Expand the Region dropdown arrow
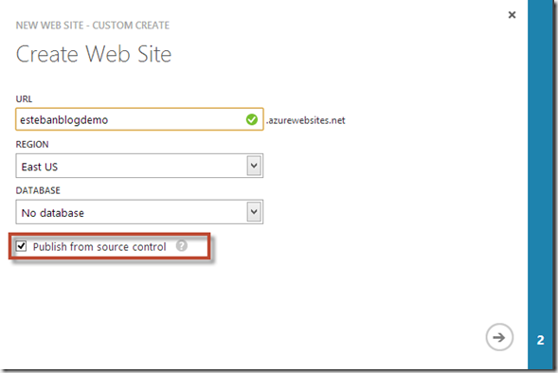This screenshot has width=558, height=373. (x=254, y=166)
